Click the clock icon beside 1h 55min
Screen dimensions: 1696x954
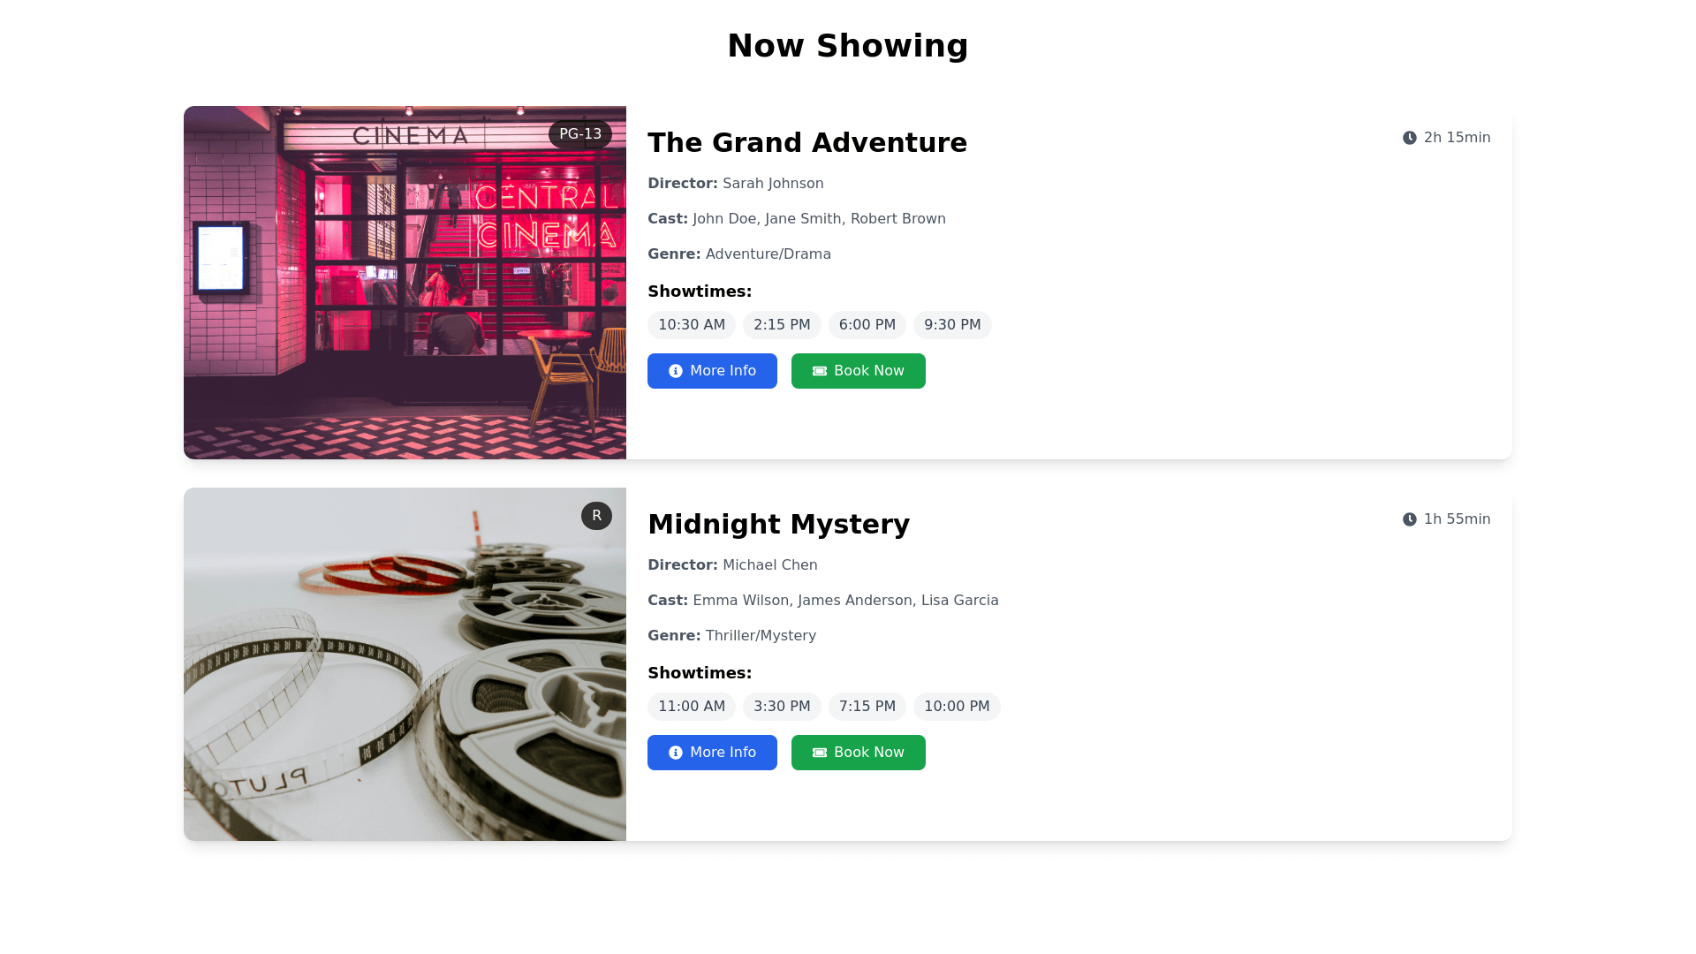[x=1410, y=519]
